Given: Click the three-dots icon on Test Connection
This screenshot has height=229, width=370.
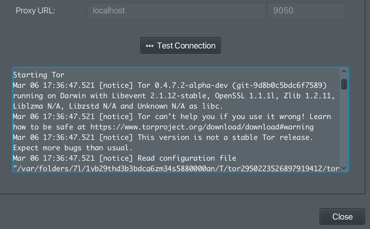Looking at the screenshot, I should coord(150,46).
